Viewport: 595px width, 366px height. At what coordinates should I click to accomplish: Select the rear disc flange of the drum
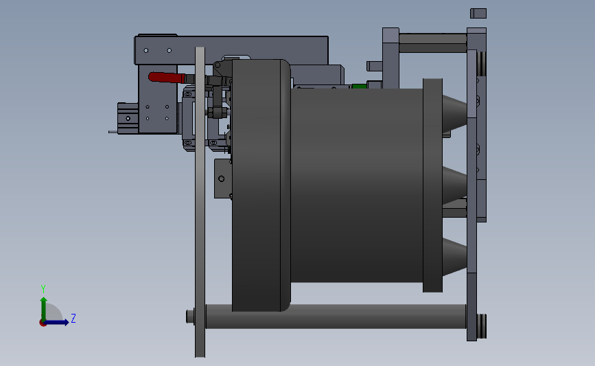coord(432,185)
